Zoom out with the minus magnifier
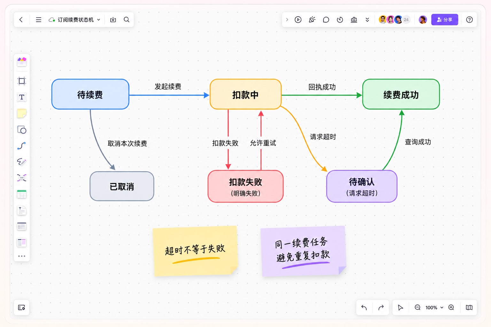The width and height of the screenshot is (491, 327). [x=417, y=308]
